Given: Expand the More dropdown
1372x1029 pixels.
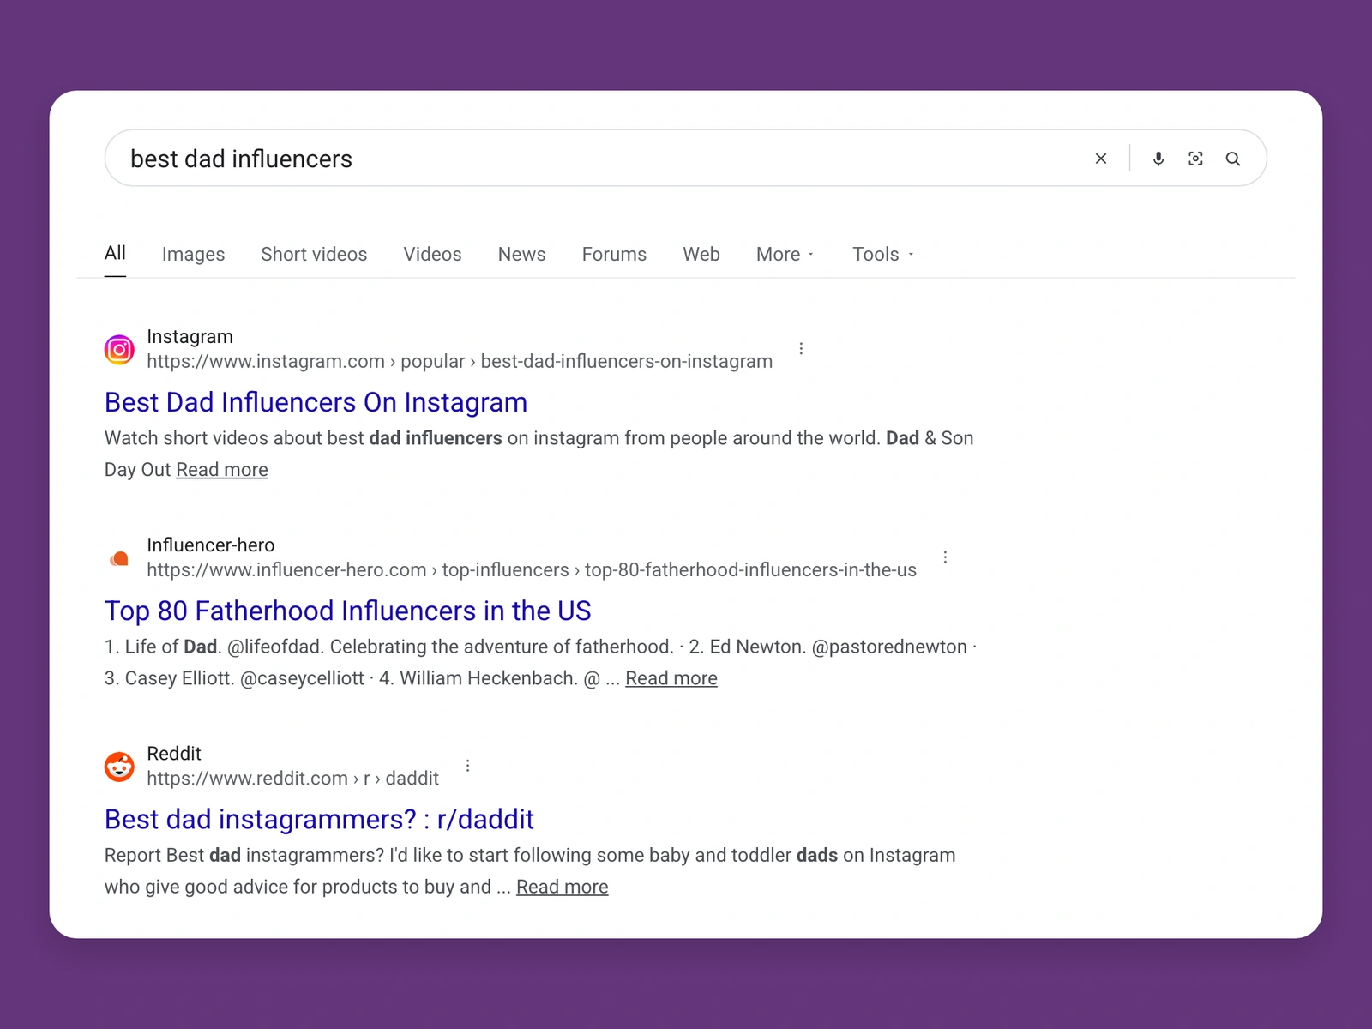Looking at the screenshot, I should tap(785, 255).
